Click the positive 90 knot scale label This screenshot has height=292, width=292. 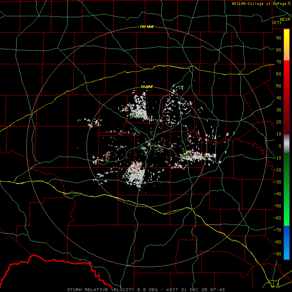click(x=279, y=38)
